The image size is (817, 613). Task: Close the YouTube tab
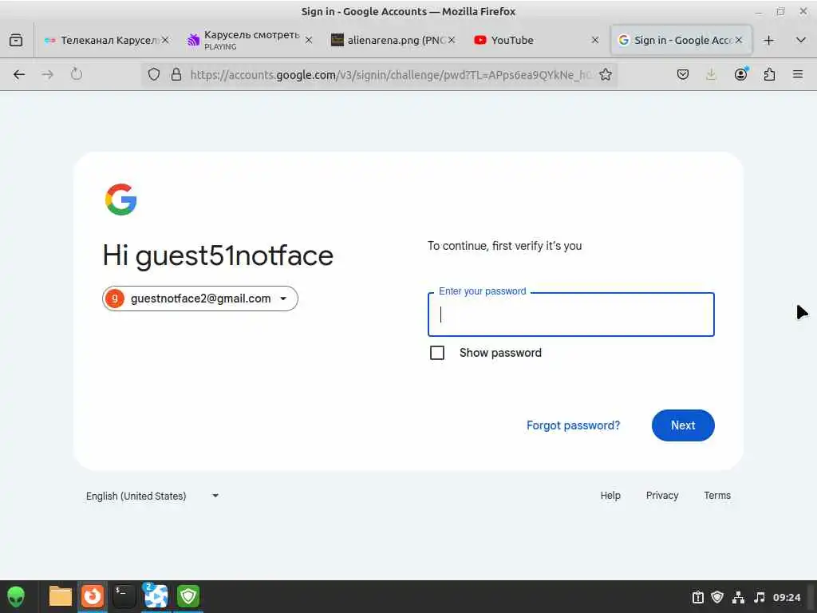point(595,40)
